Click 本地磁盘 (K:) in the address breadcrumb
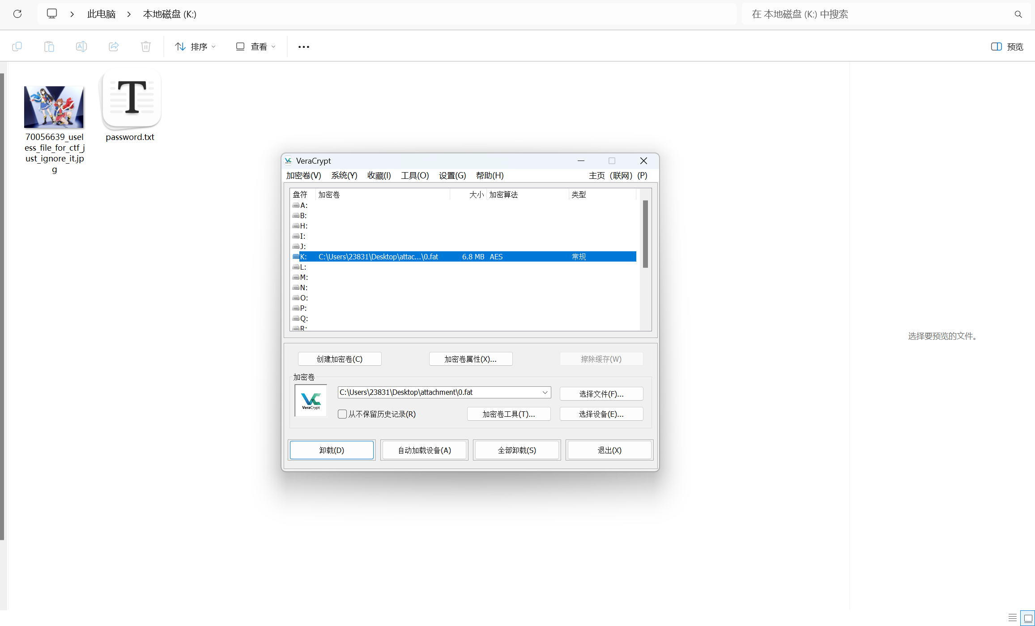 pos(170,14)
